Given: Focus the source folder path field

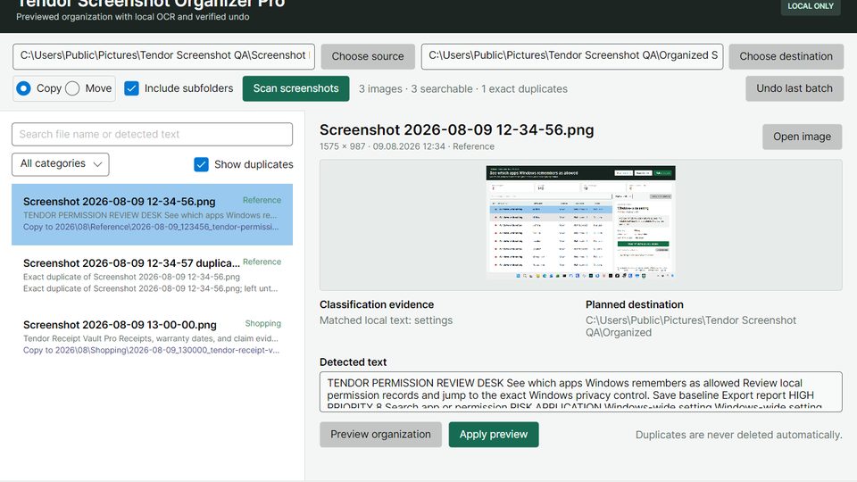Looking at the screenshot, I should [163, 56].
